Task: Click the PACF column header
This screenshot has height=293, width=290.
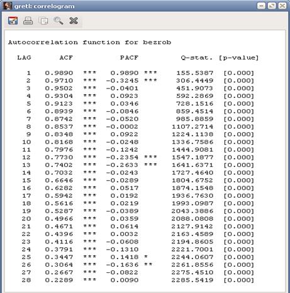Action: (x=129, y=58)
